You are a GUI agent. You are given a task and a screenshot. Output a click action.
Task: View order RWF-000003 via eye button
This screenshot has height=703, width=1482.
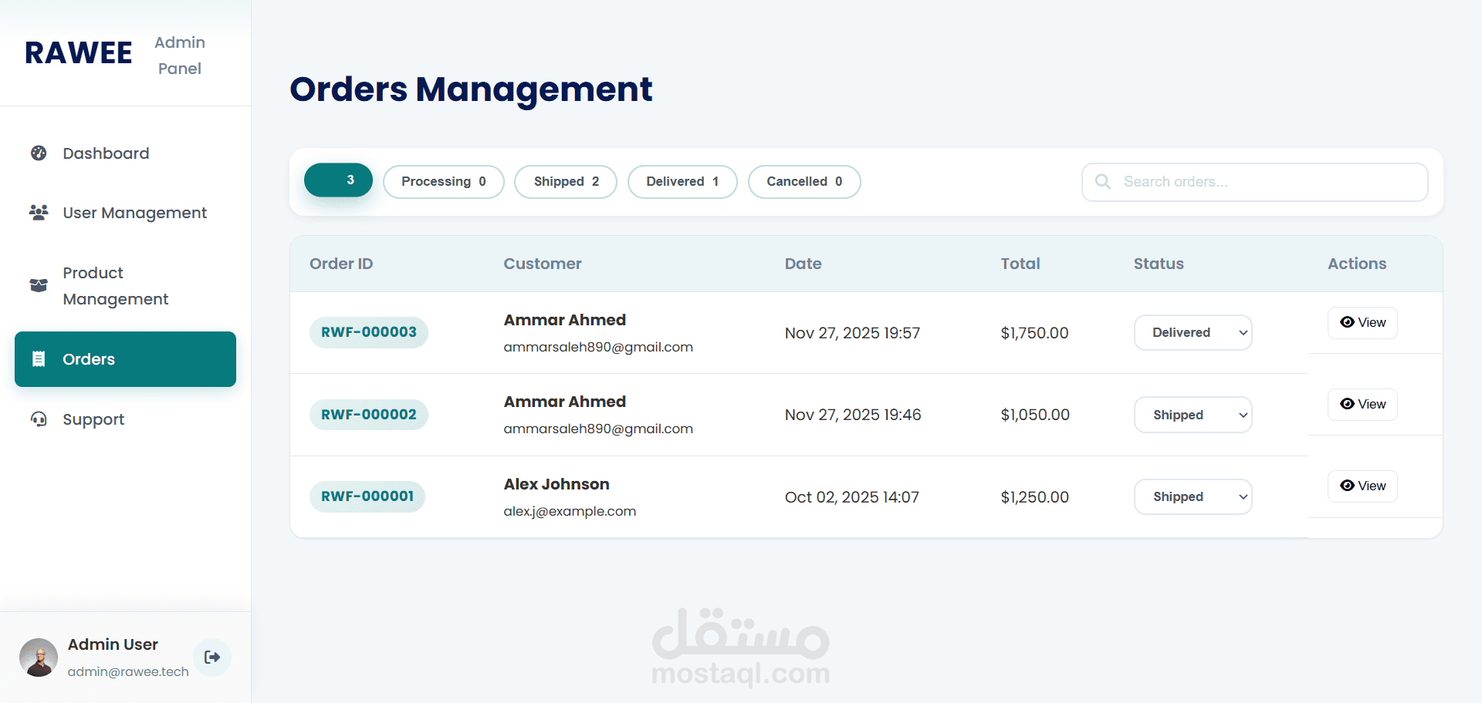(1362, 322)
